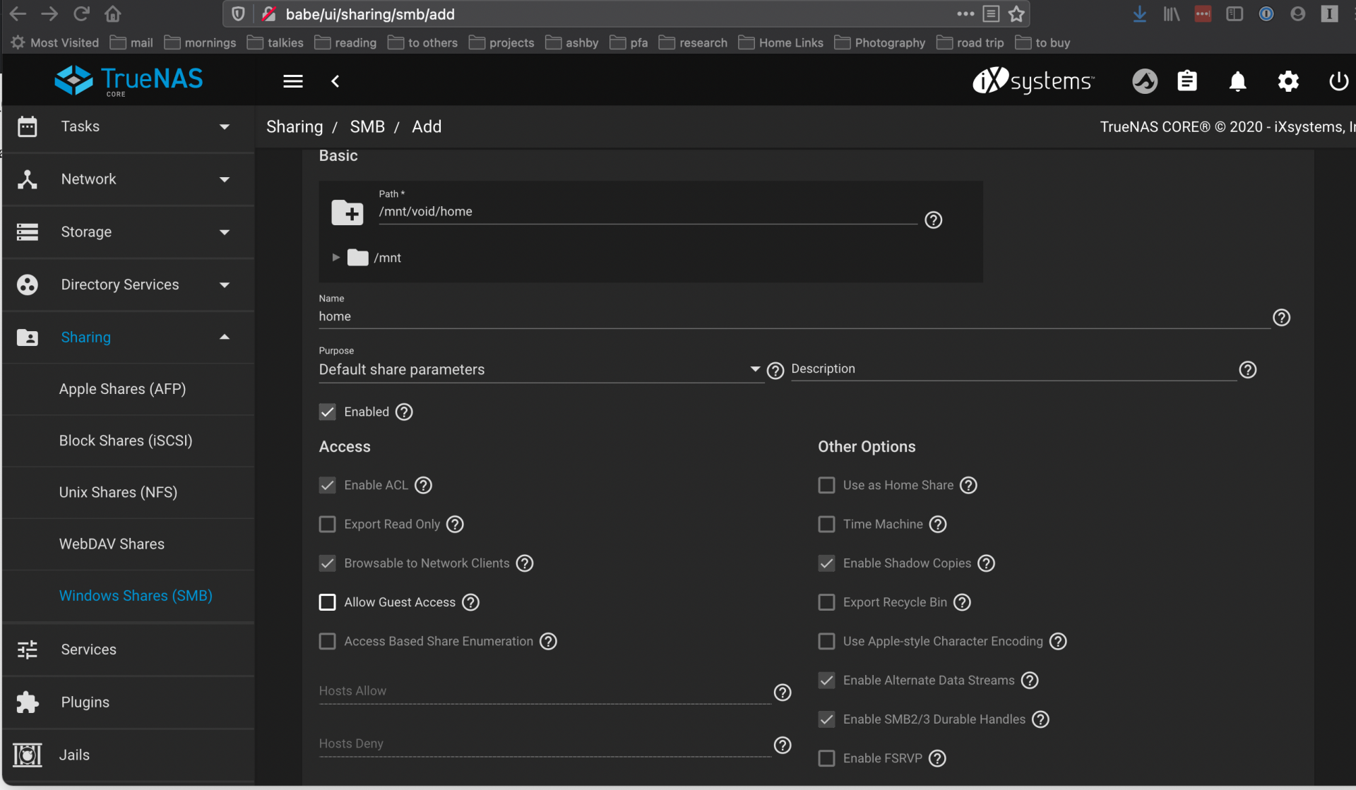Open Block Shares (iSCSI)
The height and width of the screenshot is (790, 1356).
pyautogui.click(x=129, y=441)
